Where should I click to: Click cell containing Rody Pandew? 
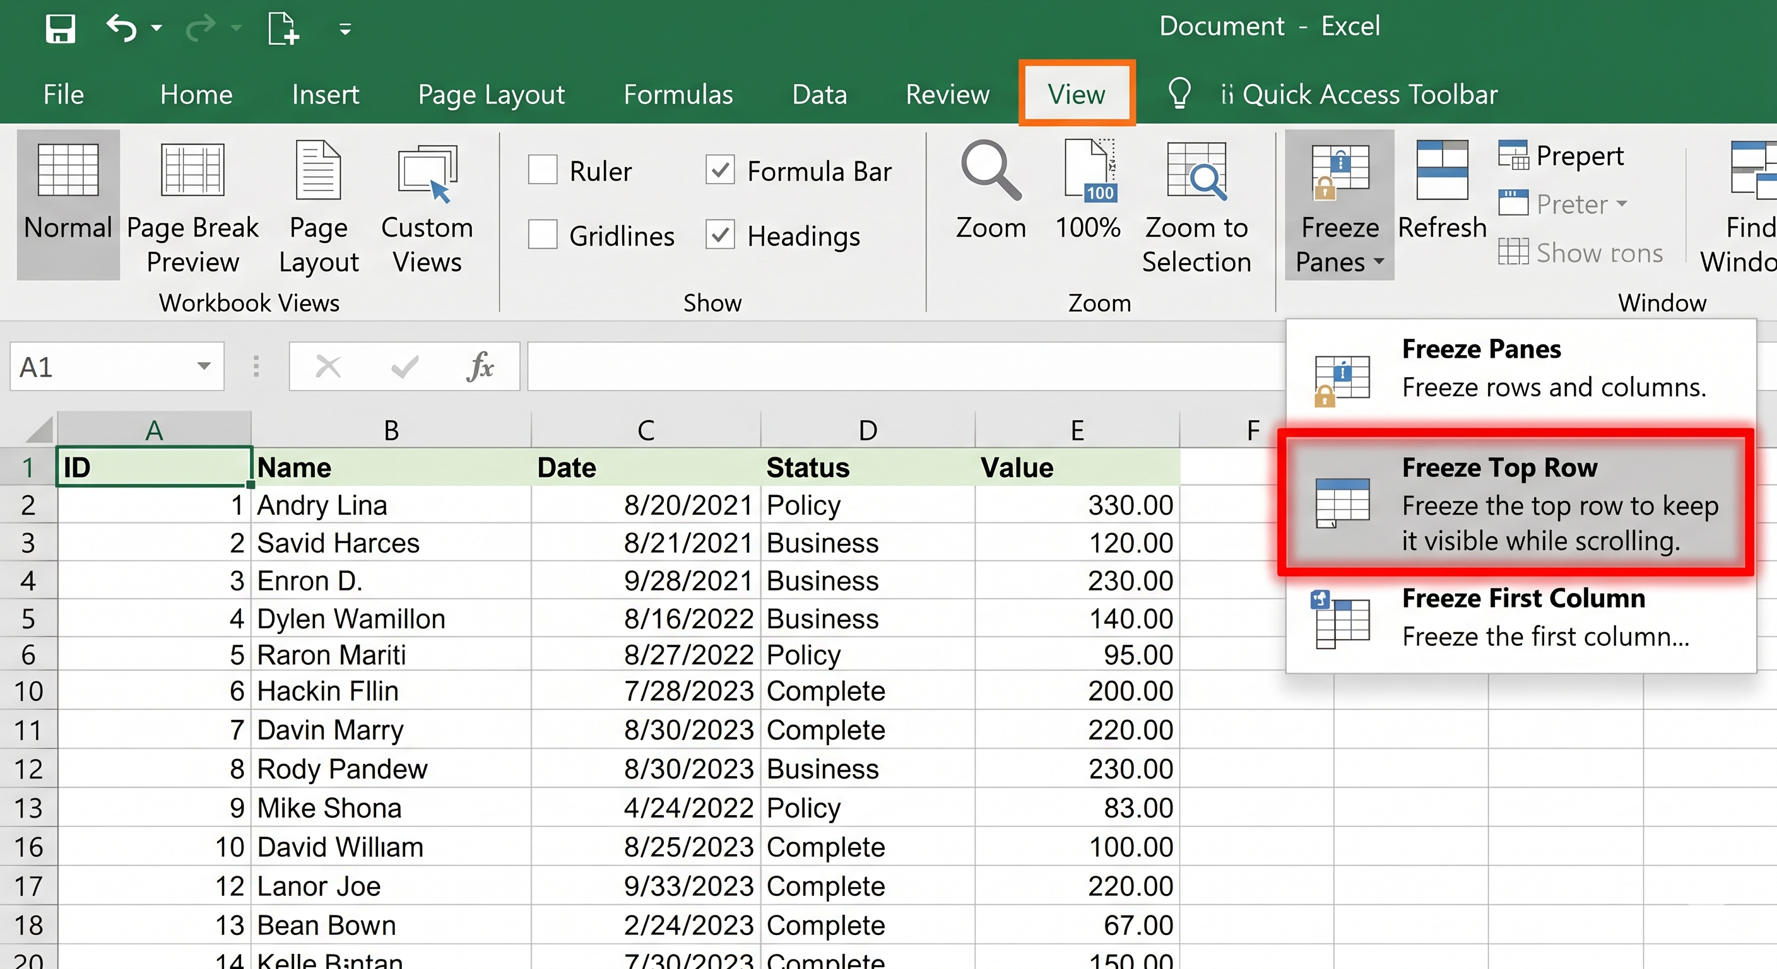[391, 769]
